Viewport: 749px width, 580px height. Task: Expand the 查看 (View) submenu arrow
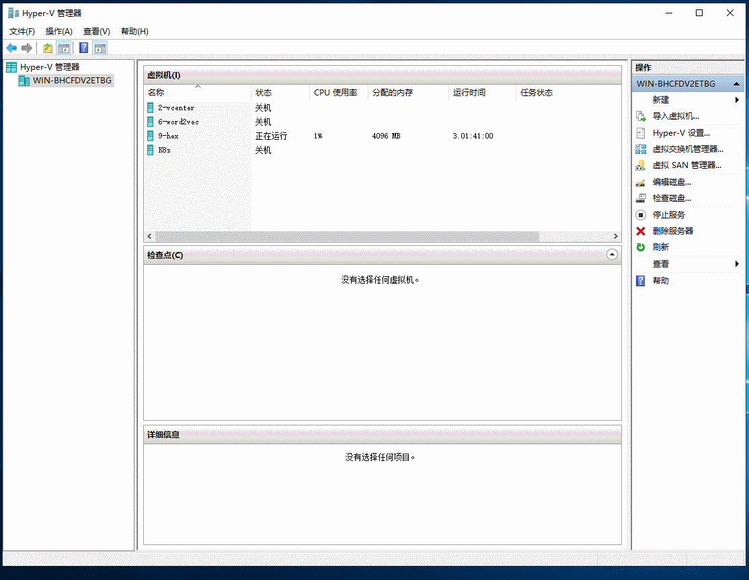coord(737,263)
